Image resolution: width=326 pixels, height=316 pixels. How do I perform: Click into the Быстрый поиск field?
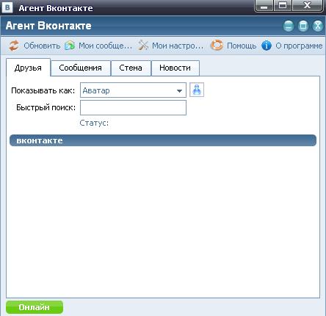click(133, 107)
